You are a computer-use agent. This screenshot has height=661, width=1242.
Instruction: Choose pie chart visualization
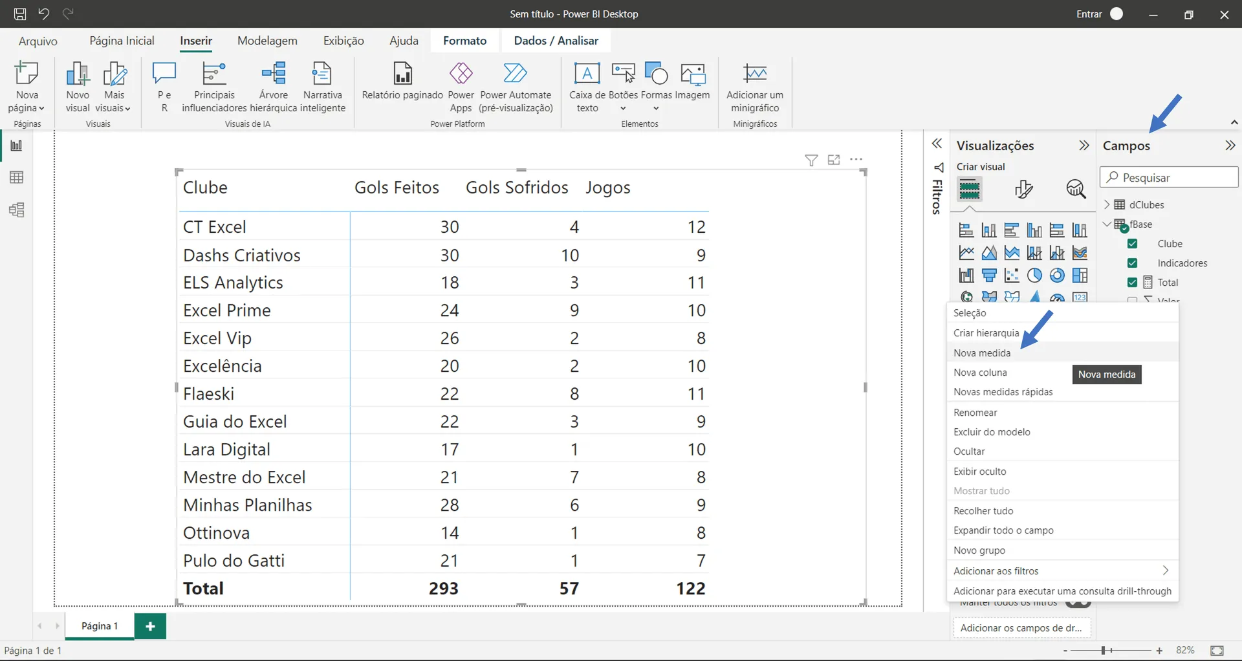(x=1034, y=275)
